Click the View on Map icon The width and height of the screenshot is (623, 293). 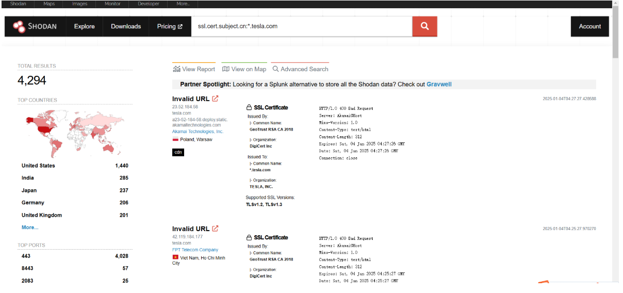(225, 69)
